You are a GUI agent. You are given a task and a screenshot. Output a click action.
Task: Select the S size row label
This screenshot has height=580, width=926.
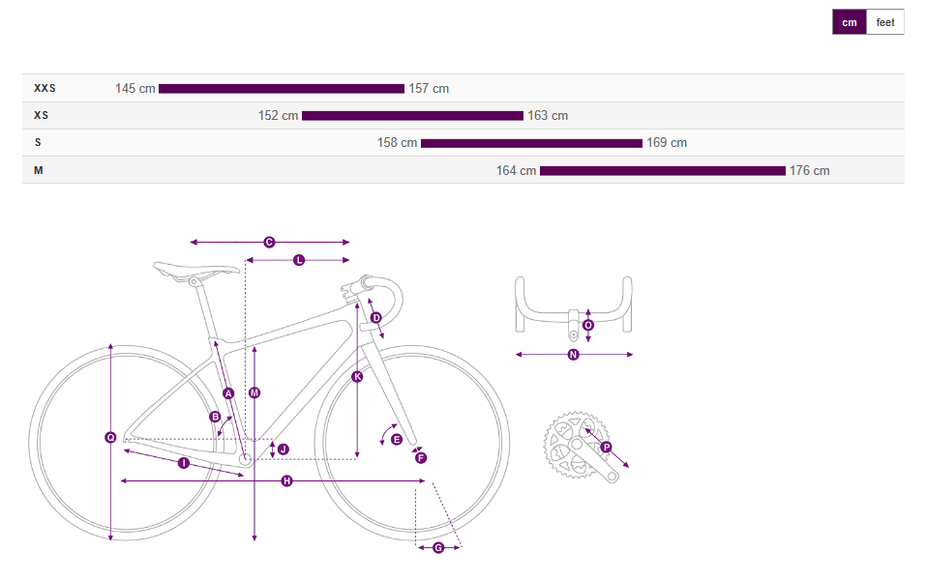(38, 143)
